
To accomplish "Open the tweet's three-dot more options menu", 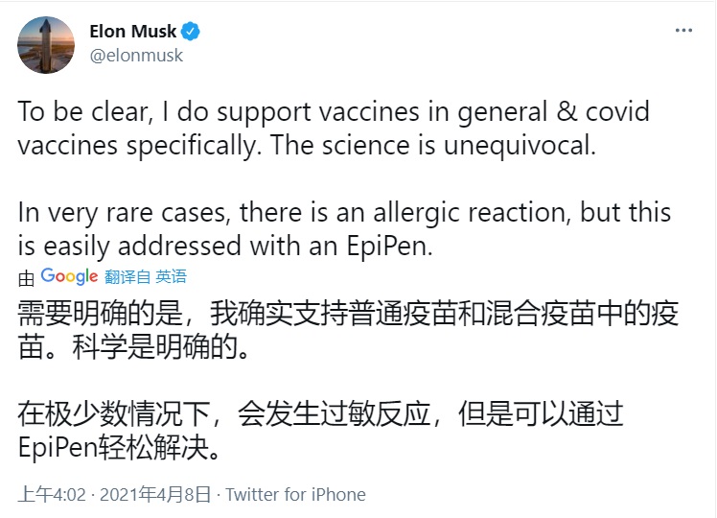I will click(x=683, y=31).
